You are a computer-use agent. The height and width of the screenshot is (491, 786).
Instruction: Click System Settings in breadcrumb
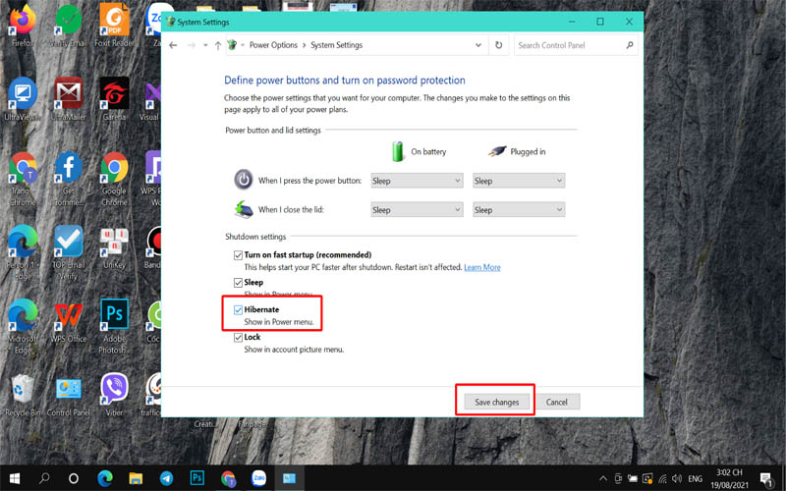pyautogui.click(x=336, y=45)
